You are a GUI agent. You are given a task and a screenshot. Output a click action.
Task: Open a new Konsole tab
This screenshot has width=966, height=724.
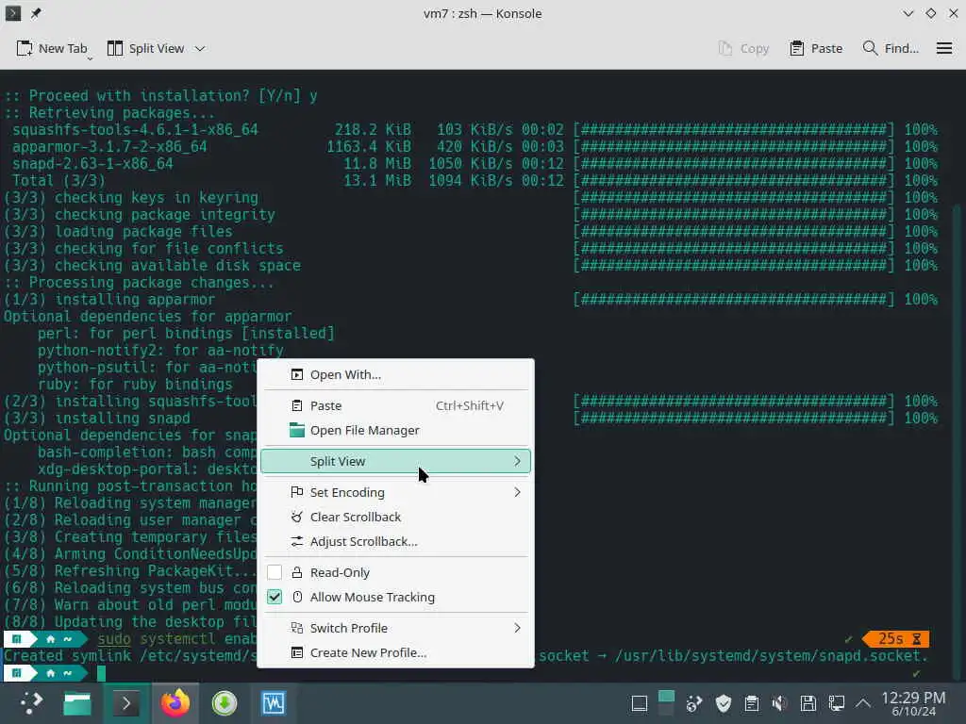point(52,48)
